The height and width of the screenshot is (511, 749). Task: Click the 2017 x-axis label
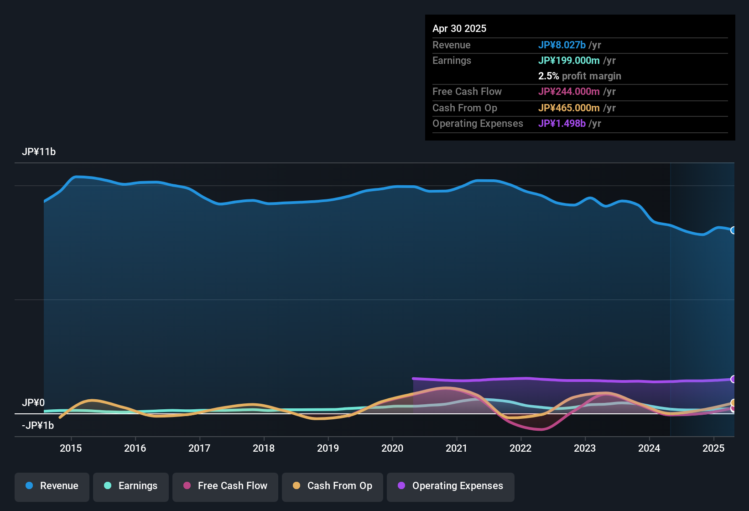199,448
